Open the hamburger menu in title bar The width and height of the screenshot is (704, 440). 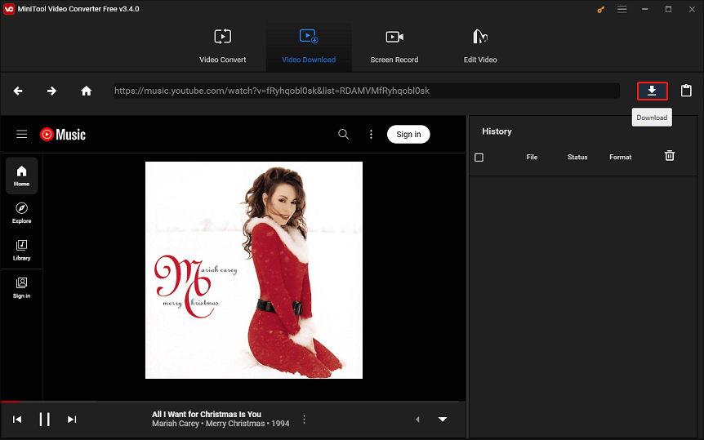[x=622, y=9]
